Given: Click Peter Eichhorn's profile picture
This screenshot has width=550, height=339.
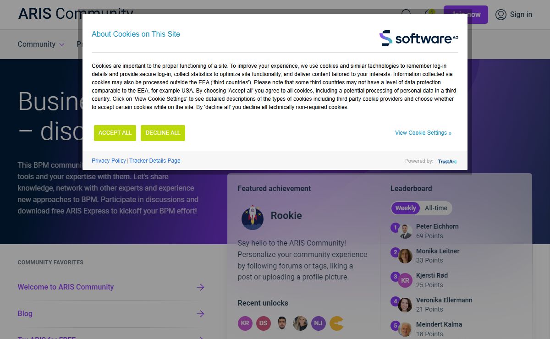Looking at the screenshot, I should (x=405, y=231).
